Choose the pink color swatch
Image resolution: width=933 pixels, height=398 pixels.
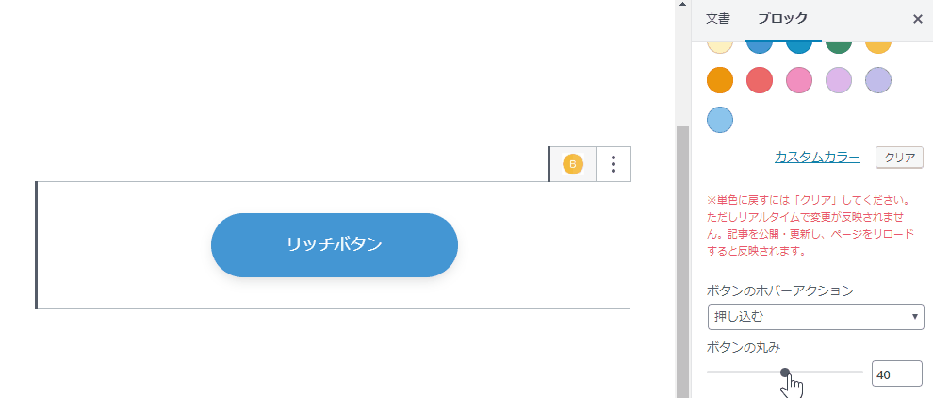pyautogui.click(x=799, y=80)
